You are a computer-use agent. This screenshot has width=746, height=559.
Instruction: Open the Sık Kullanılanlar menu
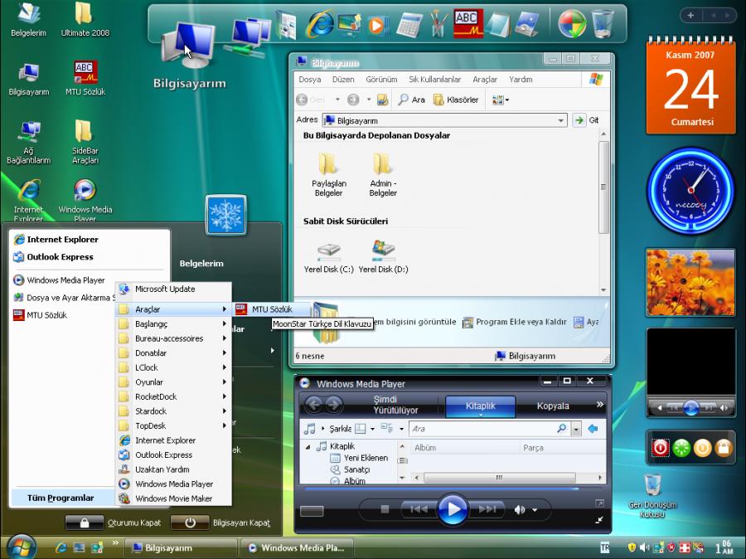[x=435, y=80]
